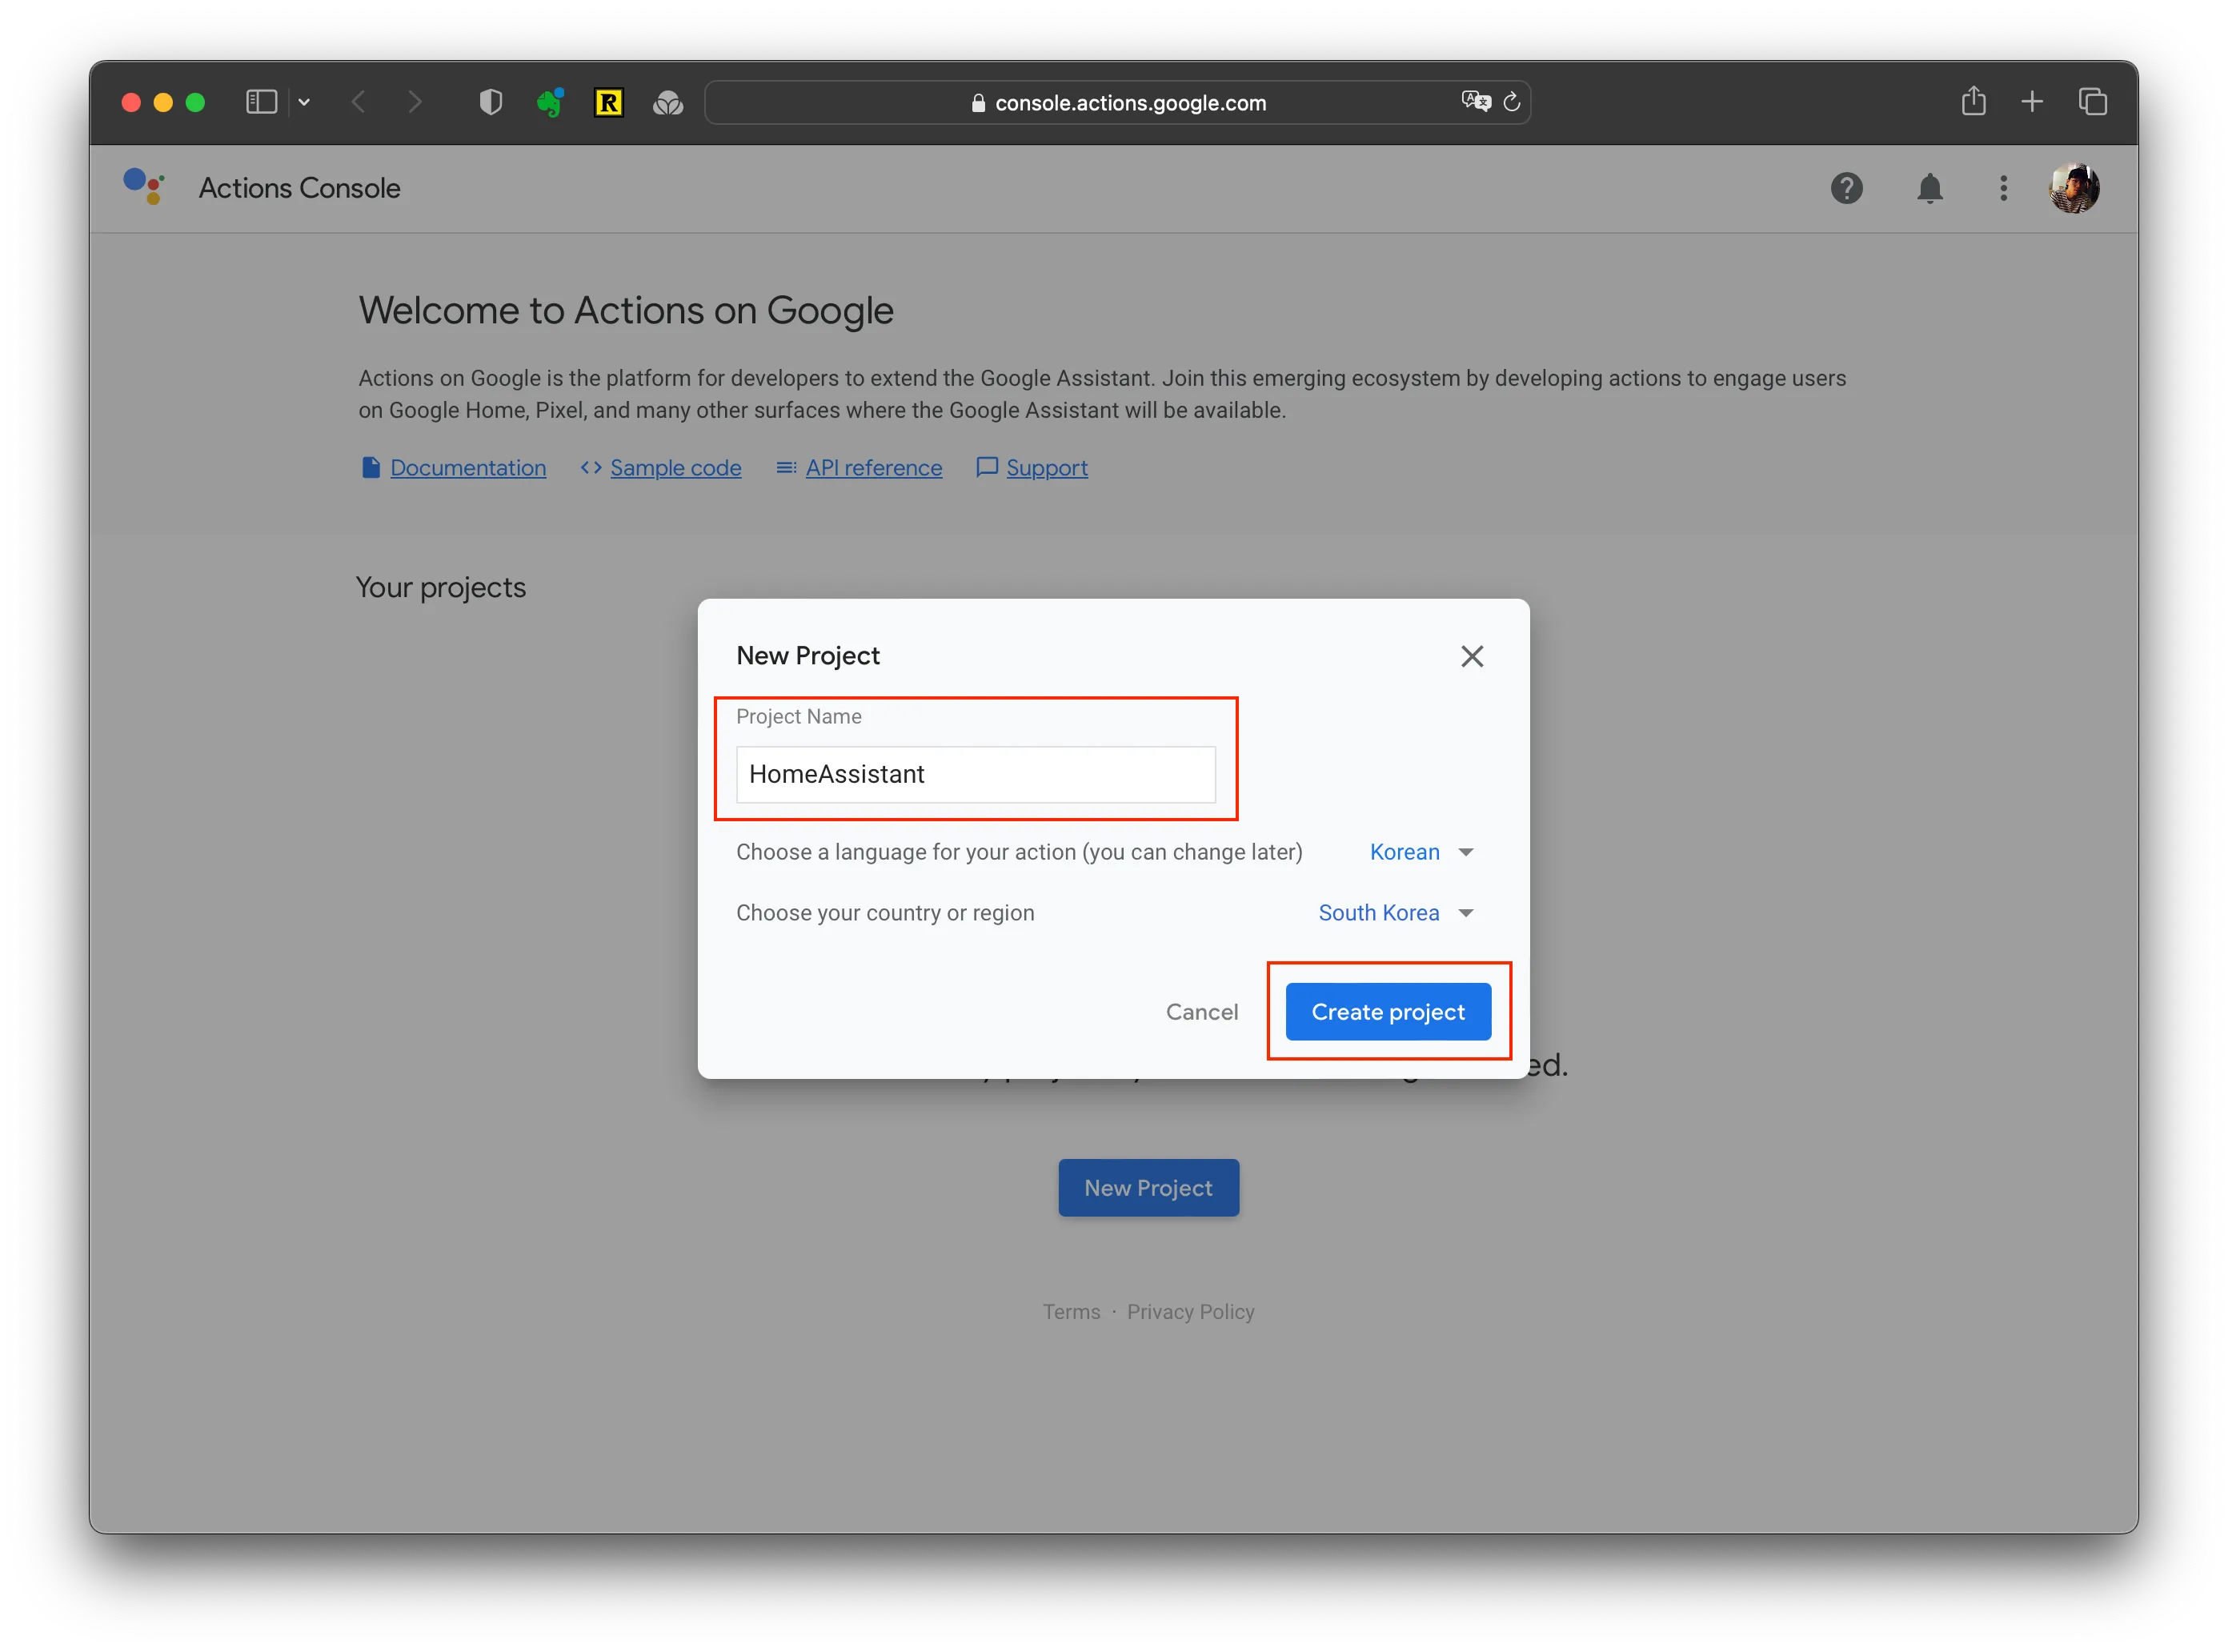
Task: Click the Project Name input field
Action: [975, 774]
